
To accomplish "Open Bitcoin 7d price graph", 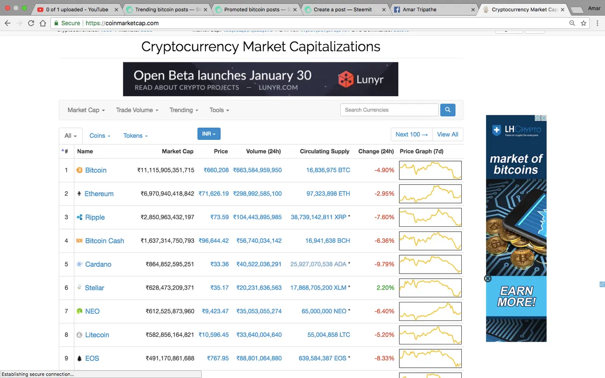I will click(430, 170).
